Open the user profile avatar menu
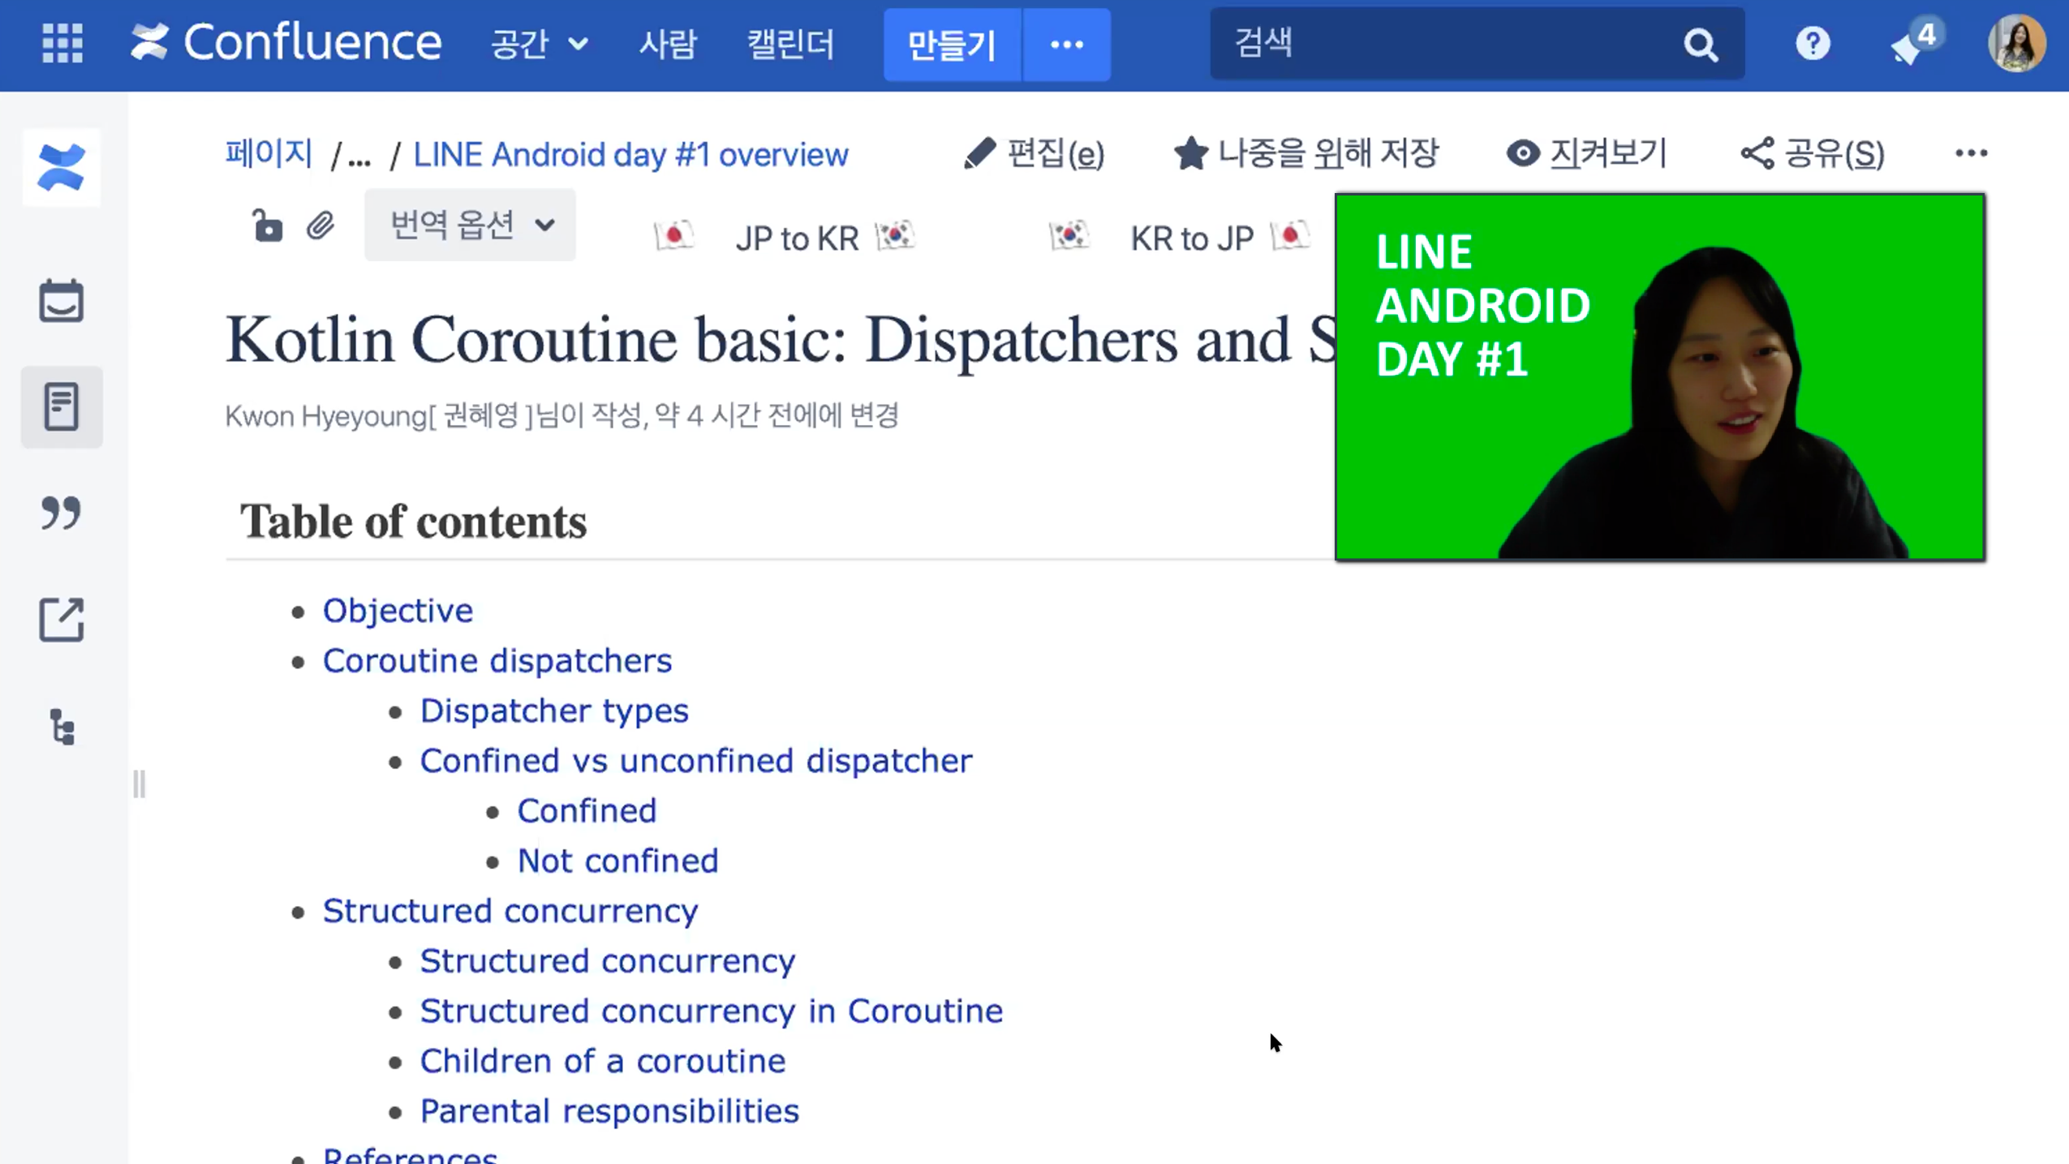Viewport: 2069px width, 1164px height. 2016,44
